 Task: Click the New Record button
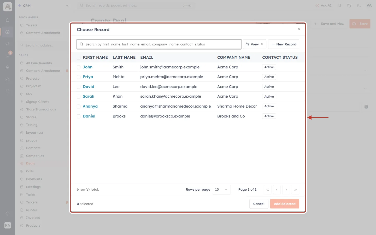(x=284, y=44)
